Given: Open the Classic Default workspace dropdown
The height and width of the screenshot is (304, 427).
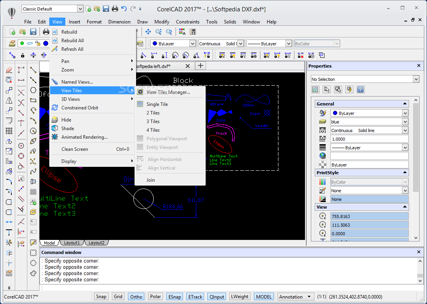Looking at the screenshot, I should click(80, 9).
